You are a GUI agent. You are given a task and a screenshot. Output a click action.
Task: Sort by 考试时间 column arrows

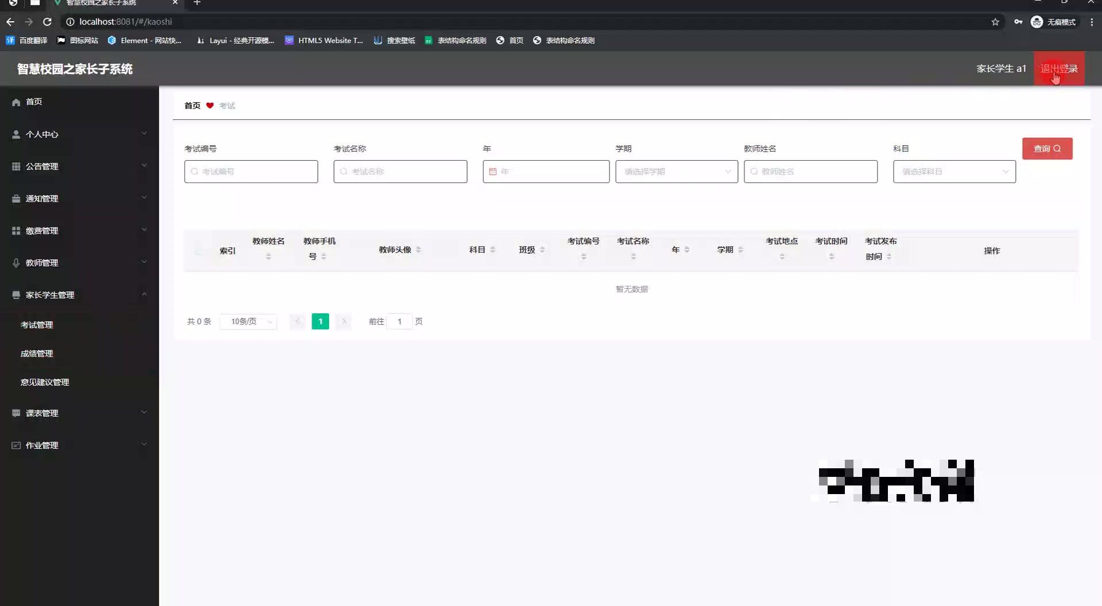click(x=832, y=257)
